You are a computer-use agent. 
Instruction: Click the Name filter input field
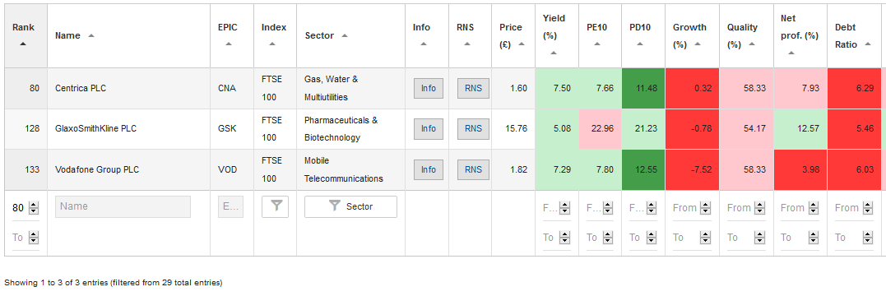pos(123,206)
